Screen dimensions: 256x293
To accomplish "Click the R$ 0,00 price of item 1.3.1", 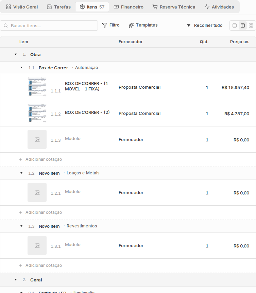I will point(241,246).
